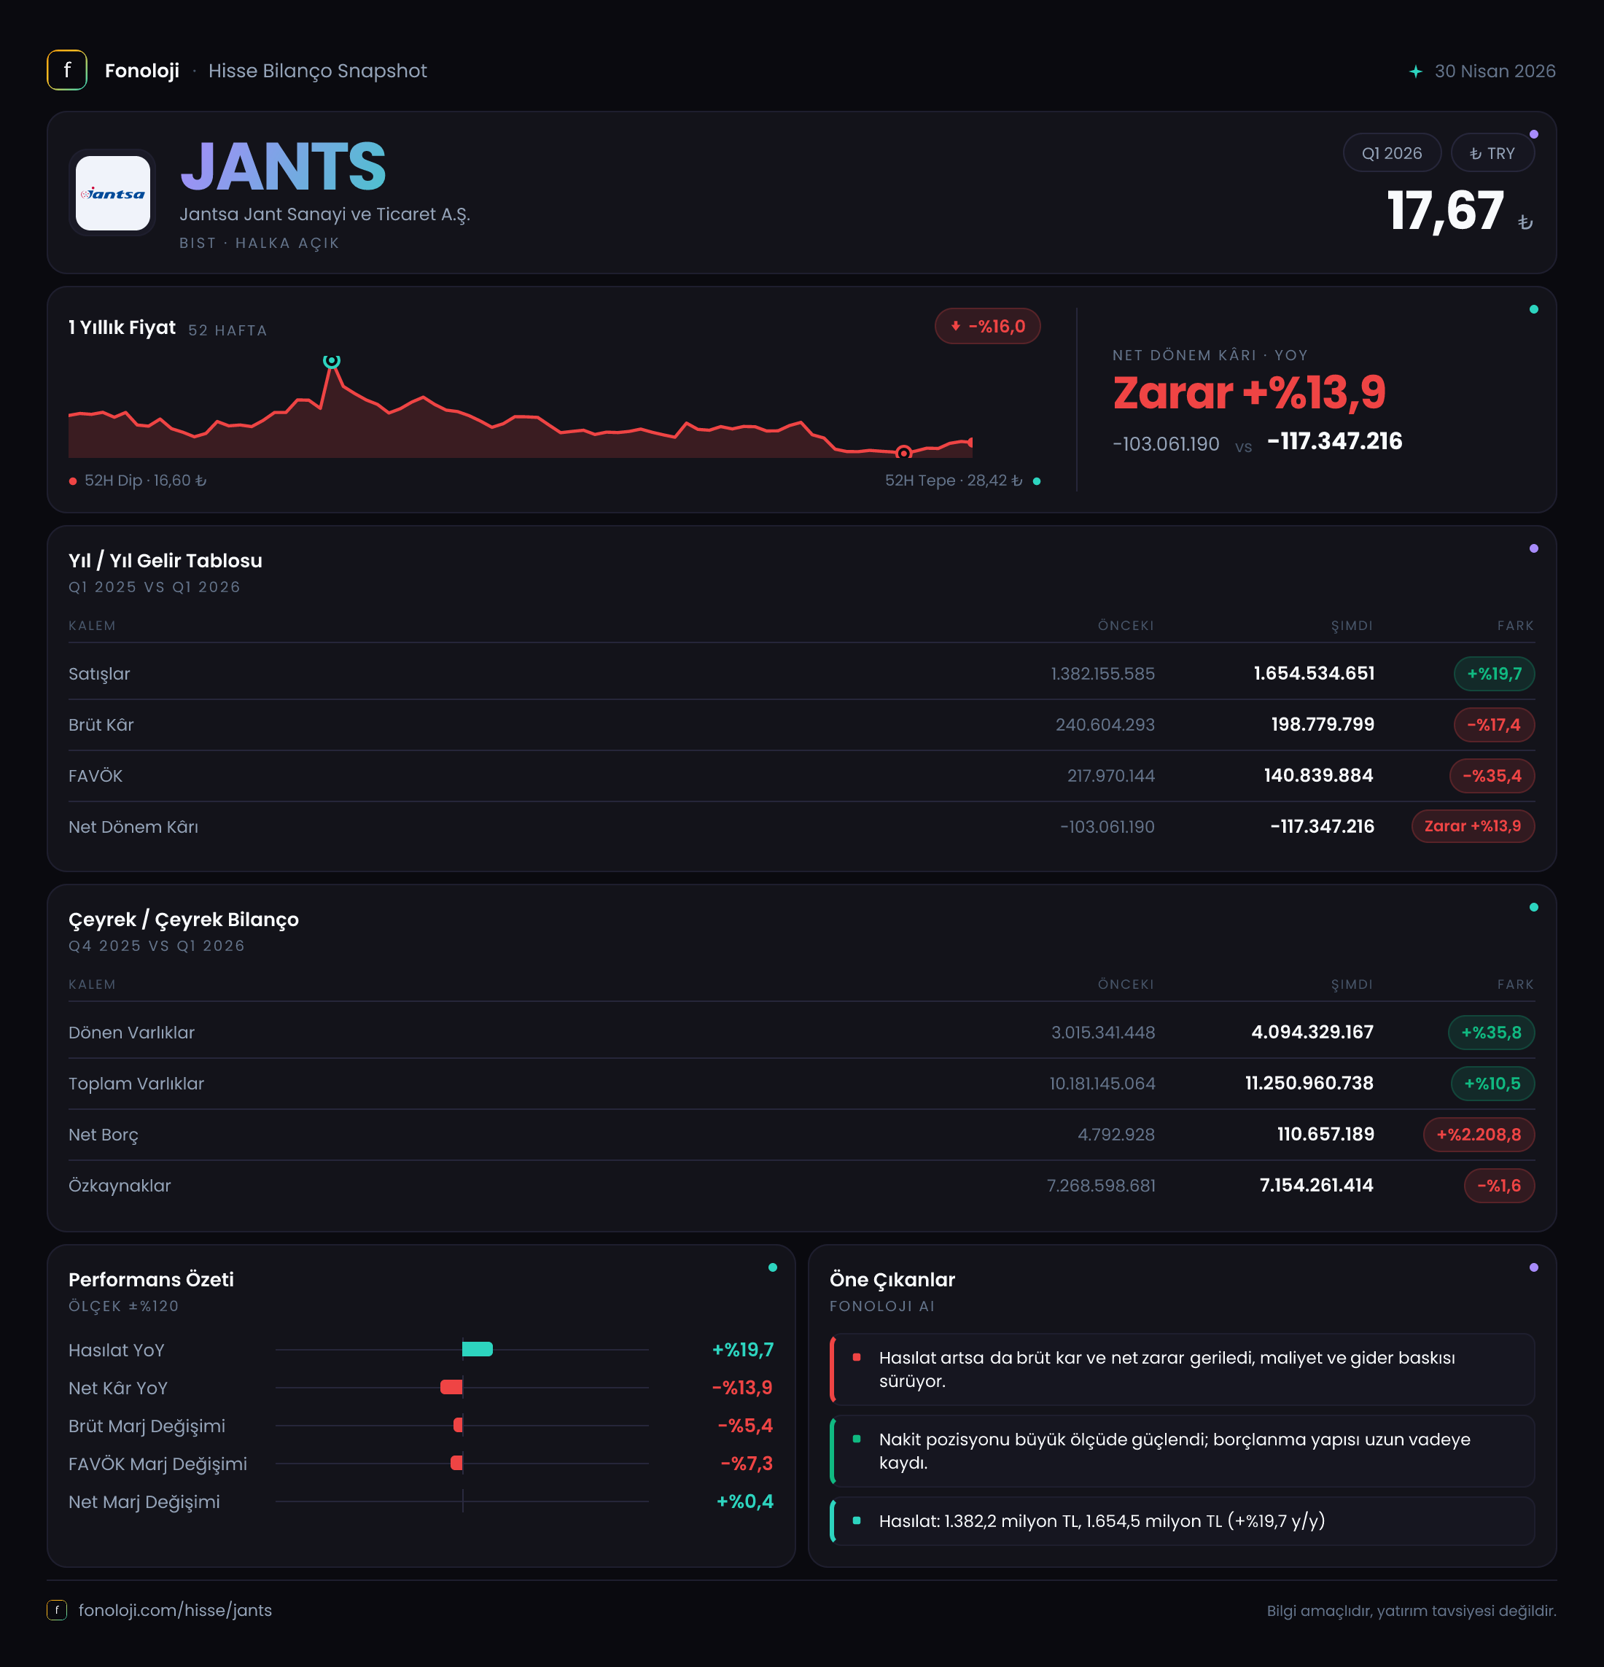Click the FARK column header in Çeyrek Bilanço
Screen dimensions: 1604x1667
pos(1516,985)
